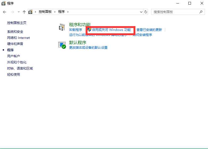Click 启用或关闭 Windows 功能 link
The height and width of the screenshot is (149, 208).
111,30
